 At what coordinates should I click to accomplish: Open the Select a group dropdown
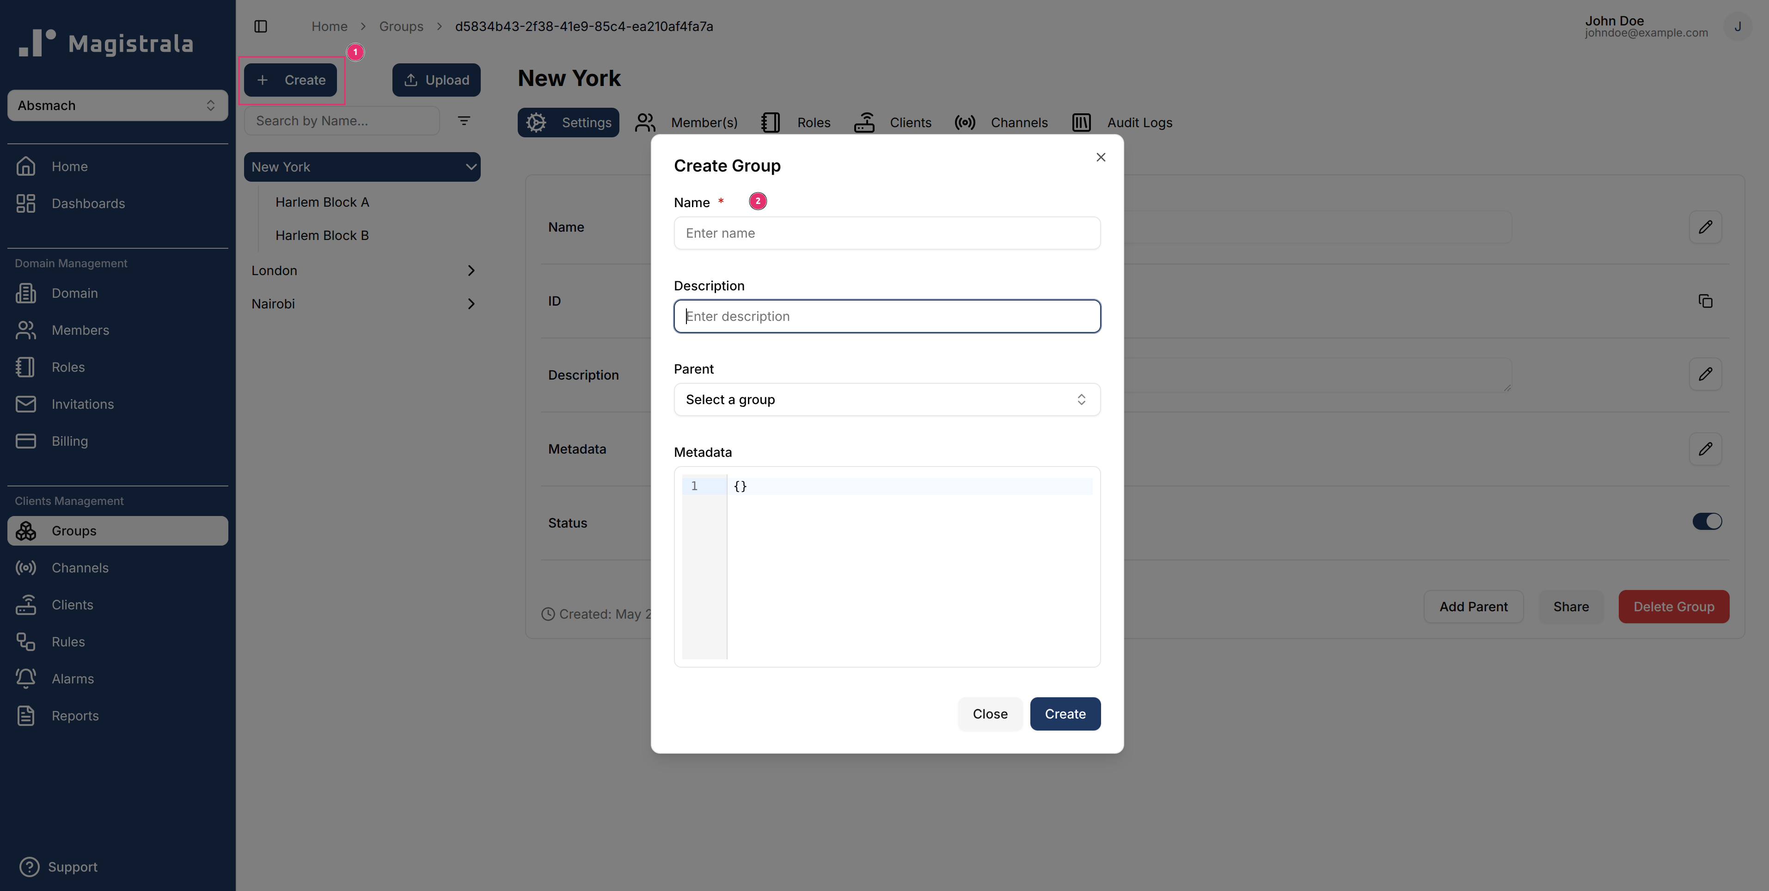(x=886, y=399)
